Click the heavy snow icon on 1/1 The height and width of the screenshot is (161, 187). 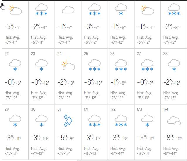click(x=94, y=121)
